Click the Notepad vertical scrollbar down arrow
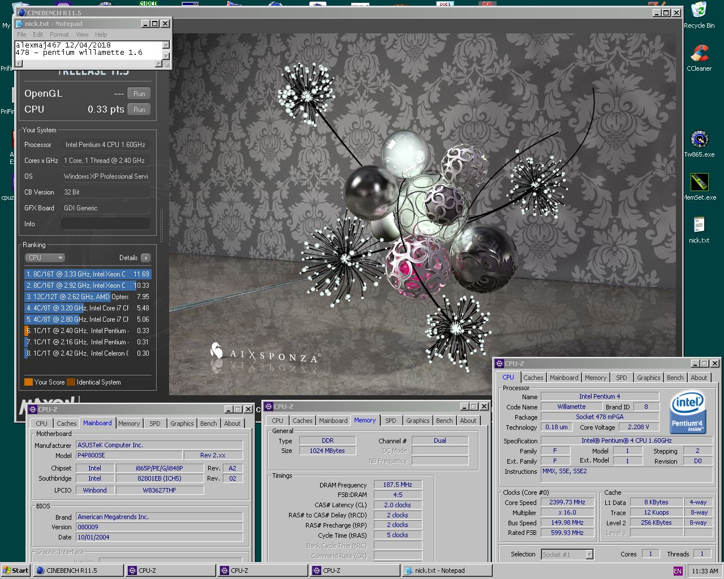Screen dimensions: 724x579 [x=166, y=56]
